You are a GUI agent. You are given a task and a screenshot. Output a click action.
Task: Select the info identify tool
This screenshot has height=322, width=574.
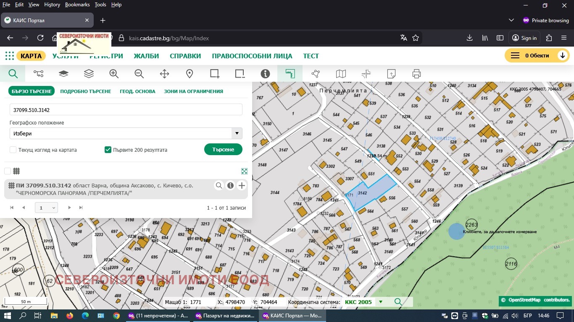coord(265,74)
